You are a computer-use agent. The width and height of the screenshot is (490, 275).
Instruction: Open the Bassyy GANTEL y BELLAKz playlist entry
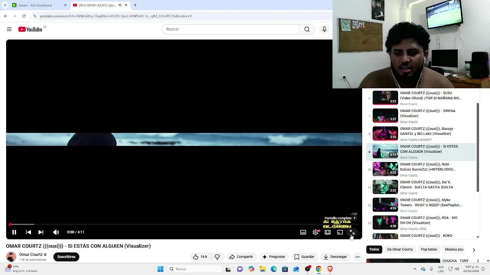[421, 134]
